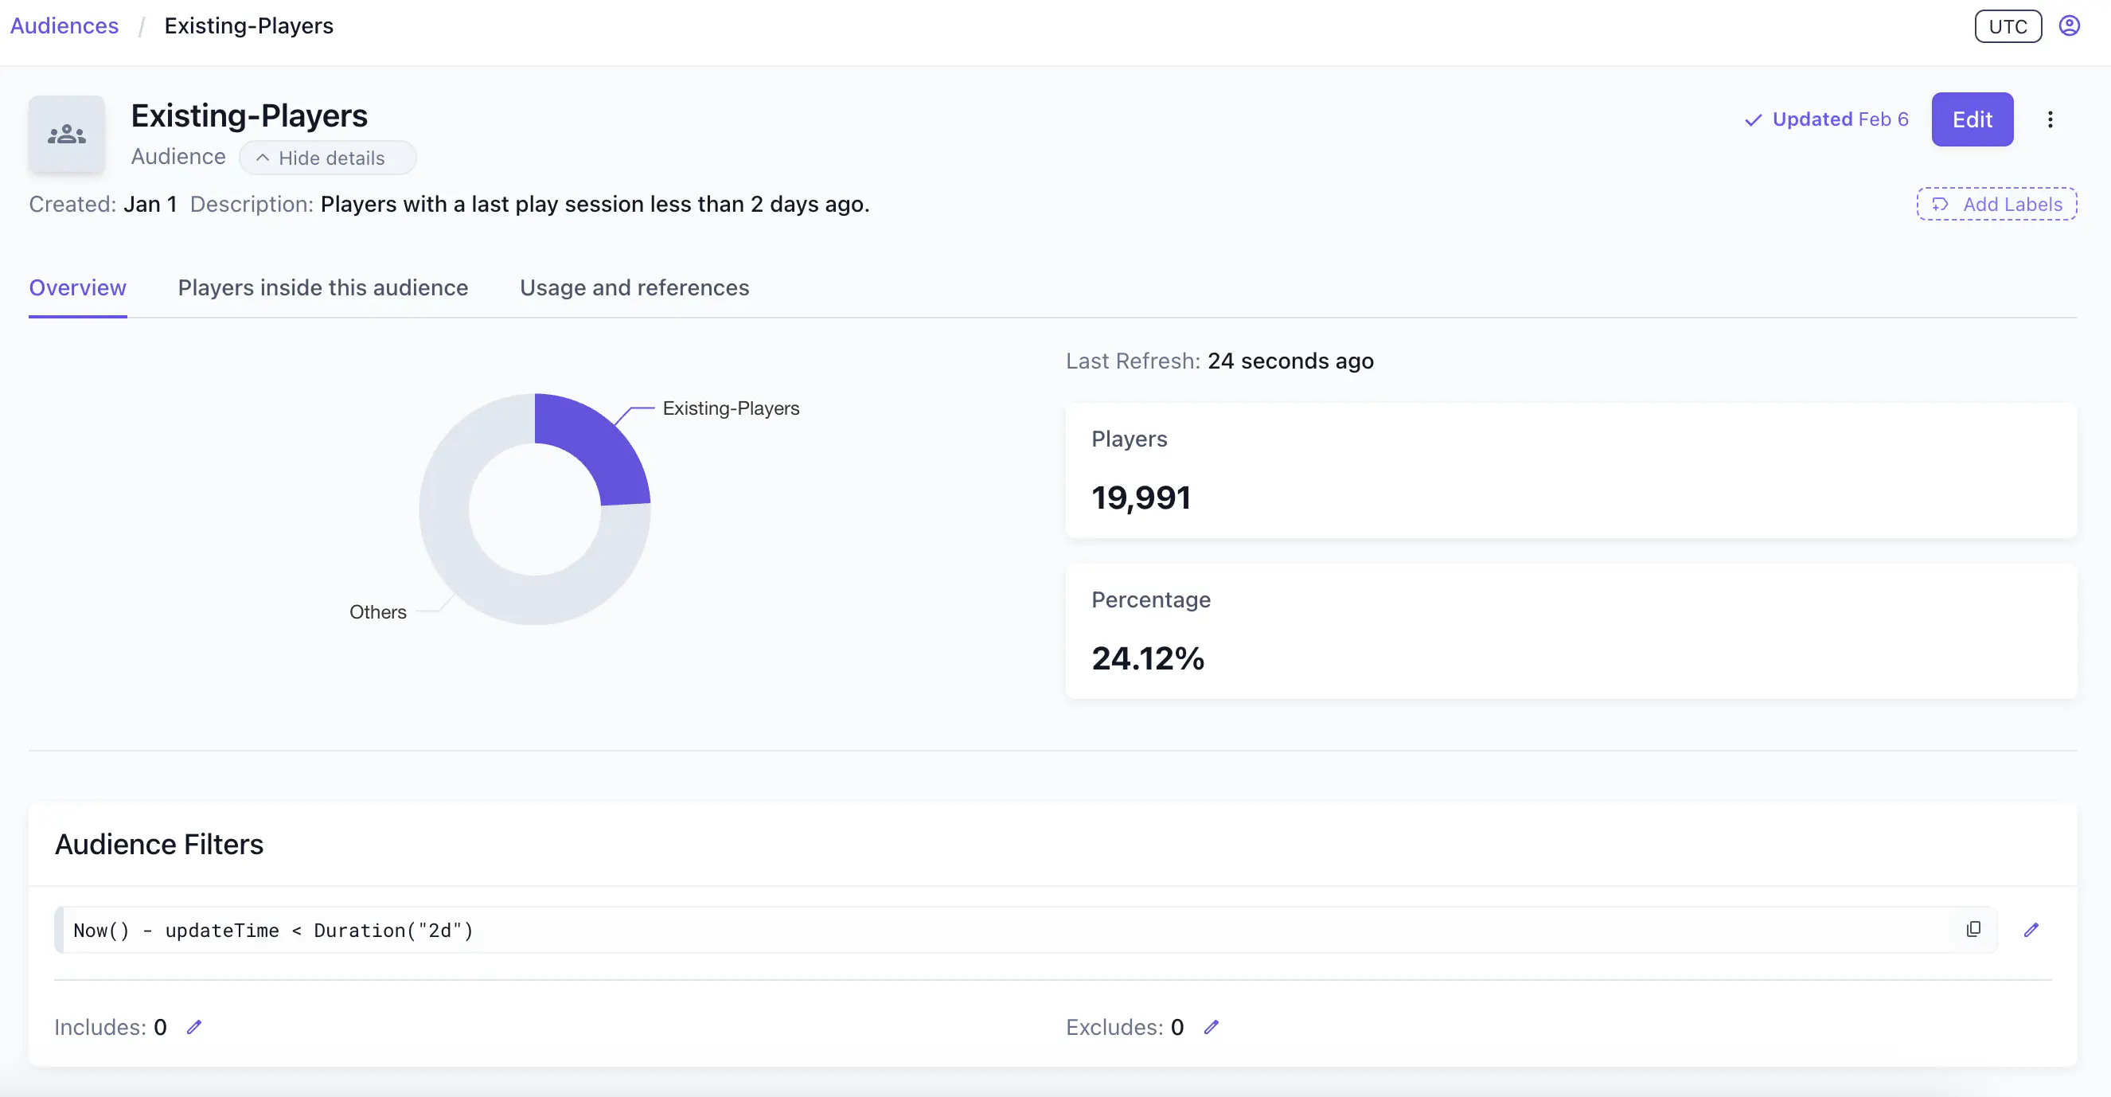Toggle the UTC timezone setting
Image resolution: width=2111 pixels, height=1097 pixels.
click(x=2007, y=25)
